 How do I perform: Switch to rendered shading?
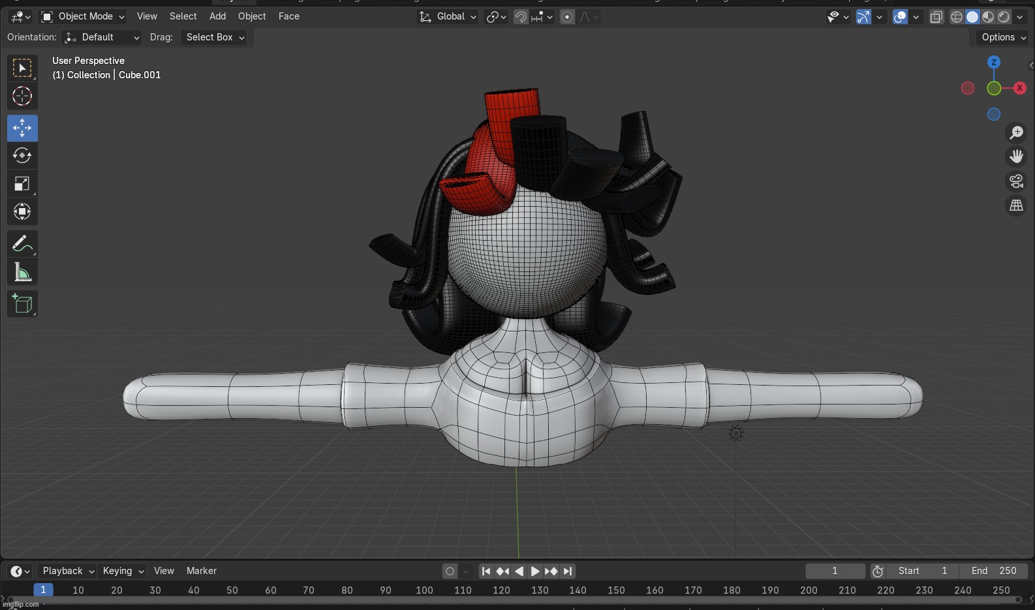(1004, 16)
